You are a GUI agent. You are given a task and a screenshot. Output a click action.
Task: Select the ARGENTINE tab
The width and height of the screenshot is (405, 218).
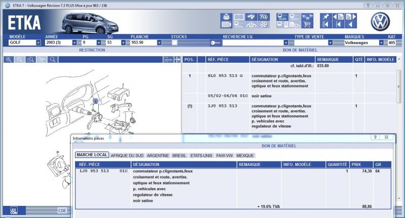(x=158, y=156)
